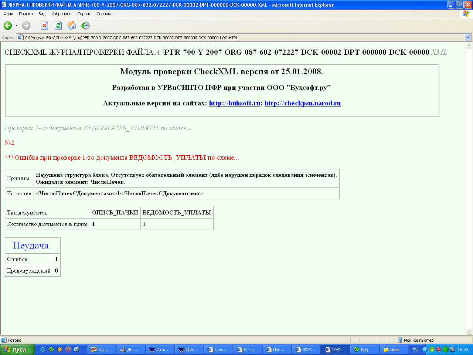Click the Модуль проверки CheckXML version heading
Viewport: 473px width, 355px height.
tap(222, 71)
